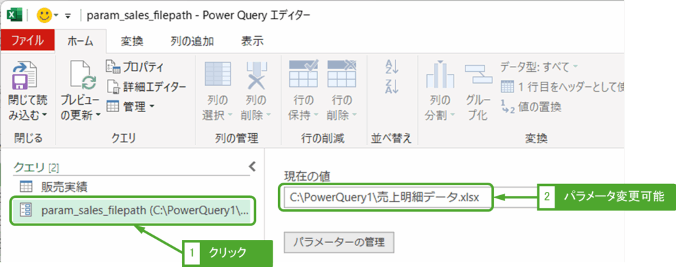Expand the 閉じて読み込む dropdown arrow

click(45, 115)
